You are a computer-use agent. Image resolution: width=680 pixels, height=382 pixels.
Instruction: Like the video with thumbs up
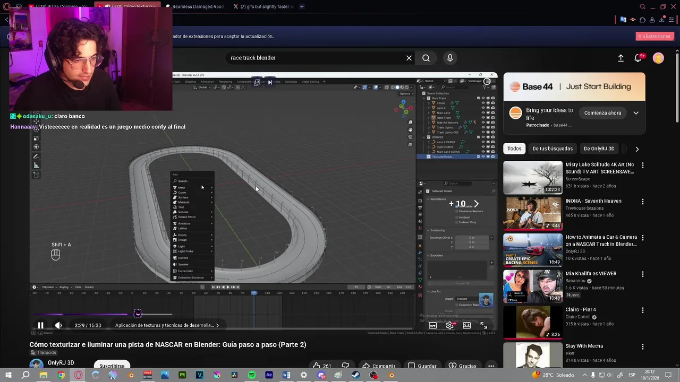click(x=322, y=366)
